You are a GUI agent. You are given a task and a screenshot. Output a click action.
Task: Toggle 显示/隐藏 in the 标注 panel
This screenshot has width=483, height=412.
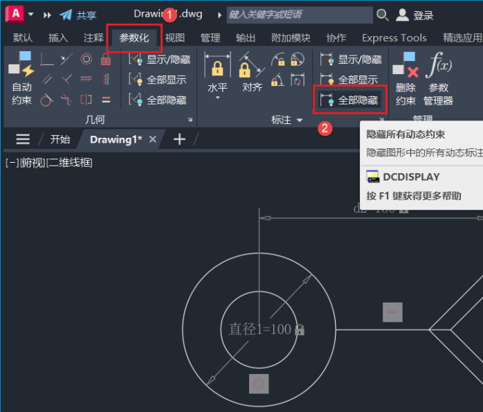(351, 59)
